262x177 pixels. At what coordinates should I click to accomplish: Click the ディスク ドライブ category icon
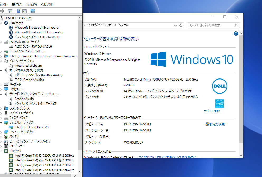pyautogui.click(x=6, y=118)
